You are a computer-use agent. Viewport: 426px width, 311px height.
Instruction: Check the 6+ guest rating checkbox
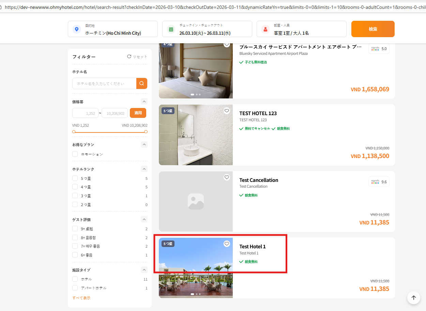click(x=75, y=255)
